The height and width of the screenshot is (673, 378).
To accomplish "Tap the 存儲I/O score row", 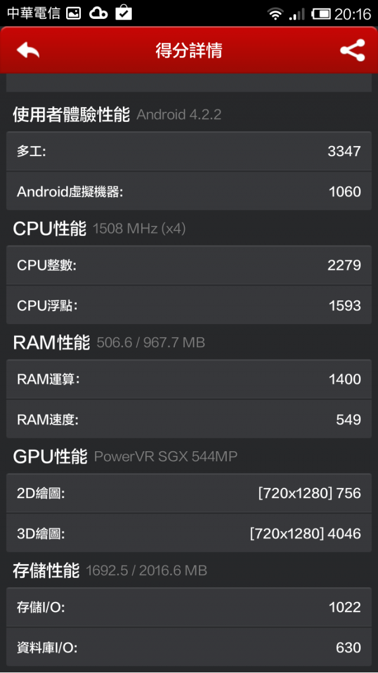I will point(189,607).
